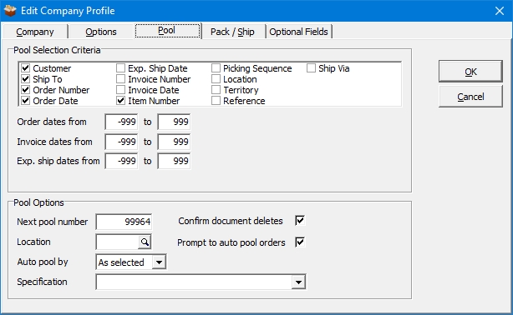Enable the Invoice Date checkbox
Screen dimensions: 513x315
[x=120, y=90]
